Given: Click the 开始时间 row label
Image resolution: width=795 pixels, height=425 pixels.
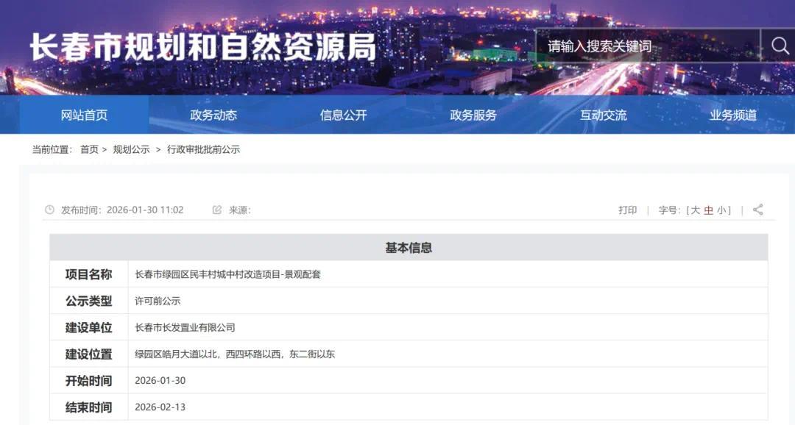Looking at the screenshot, I should click(x=89, y=380).
